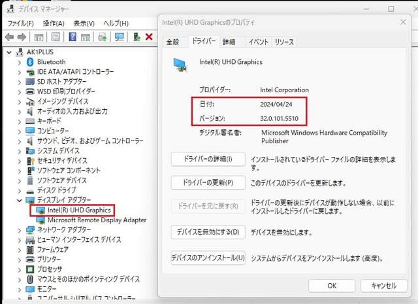Click the Scan for hardware changes monitor icon
This screenshot has height=304, width=418.
[119, 37]
